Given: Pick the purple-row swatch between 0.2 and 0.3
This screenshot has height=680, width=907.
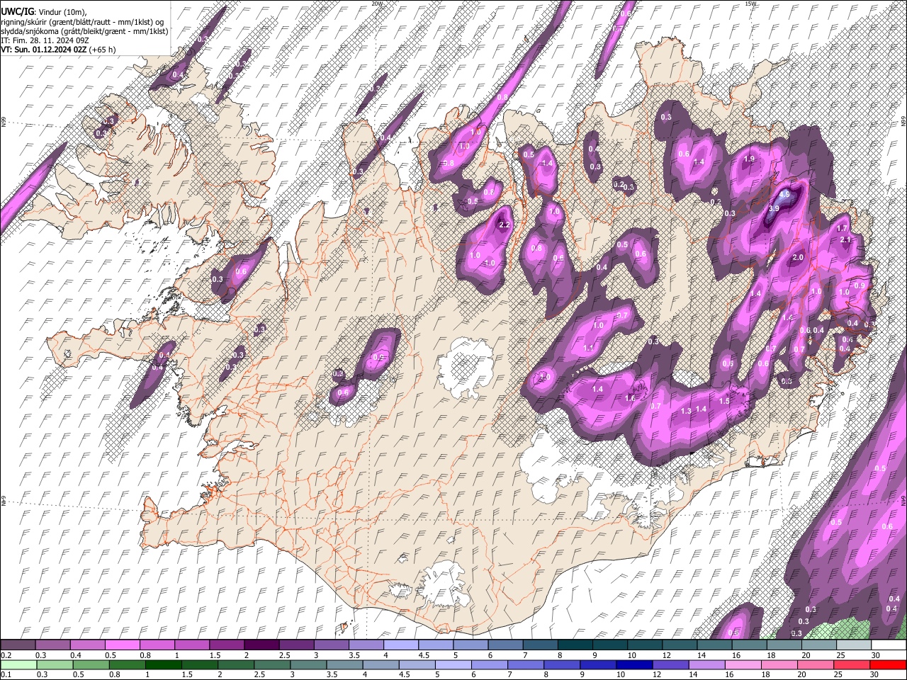Looking at the screenshot, I should pyautogui.click(x=17, y=645).
